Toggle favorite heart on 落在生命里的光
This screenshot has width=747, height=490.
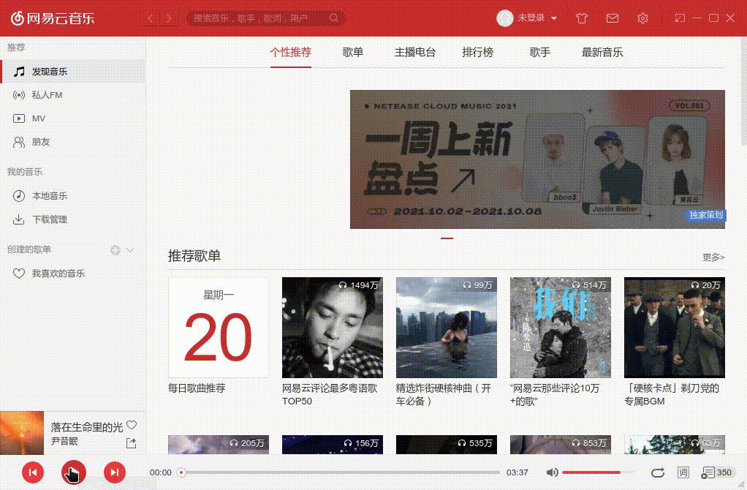click(x=131, y=424)
